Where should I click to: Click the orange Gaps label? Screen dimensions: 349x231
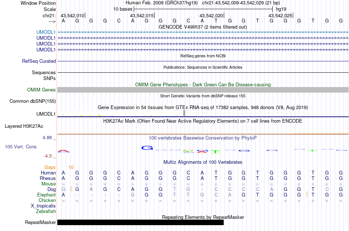50,167
